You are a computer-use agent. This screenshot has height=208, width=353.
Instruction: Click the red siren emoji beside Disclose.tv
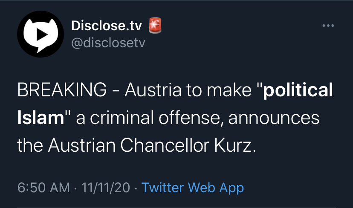(155, 26)
